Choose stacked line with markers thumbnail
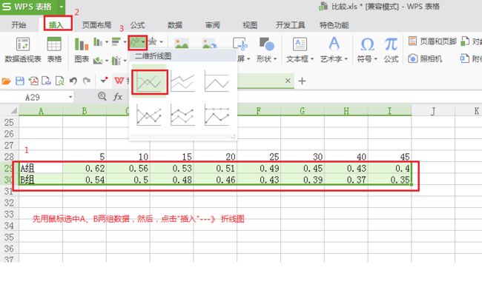 click(x=183, y=115)
